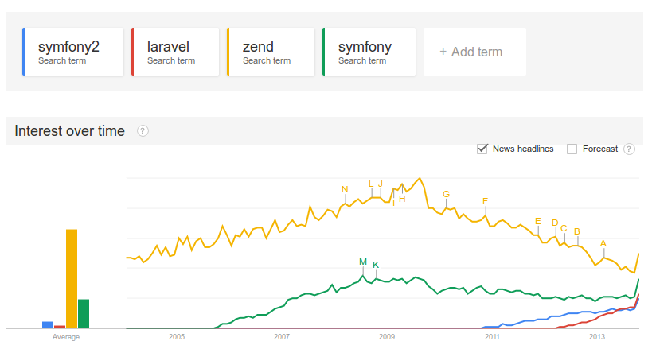Enable the Forecast checkbox
The image size is (652, 349).
[572, 149]
